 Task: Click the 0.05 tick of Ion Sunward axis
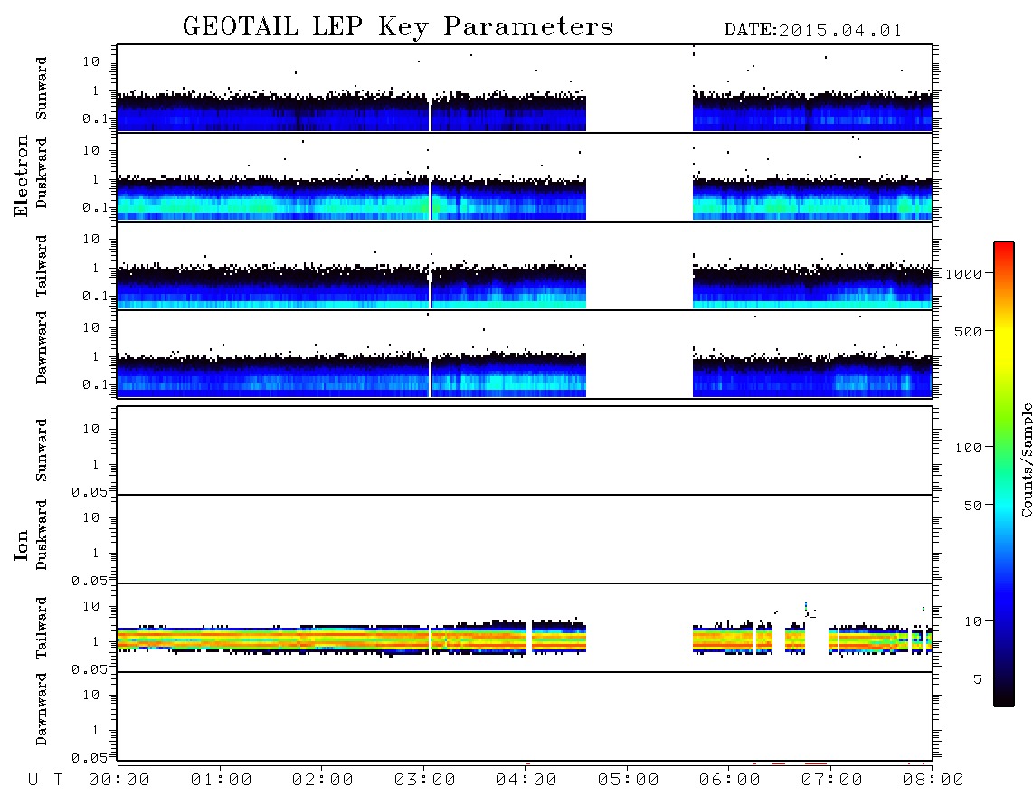90,492
